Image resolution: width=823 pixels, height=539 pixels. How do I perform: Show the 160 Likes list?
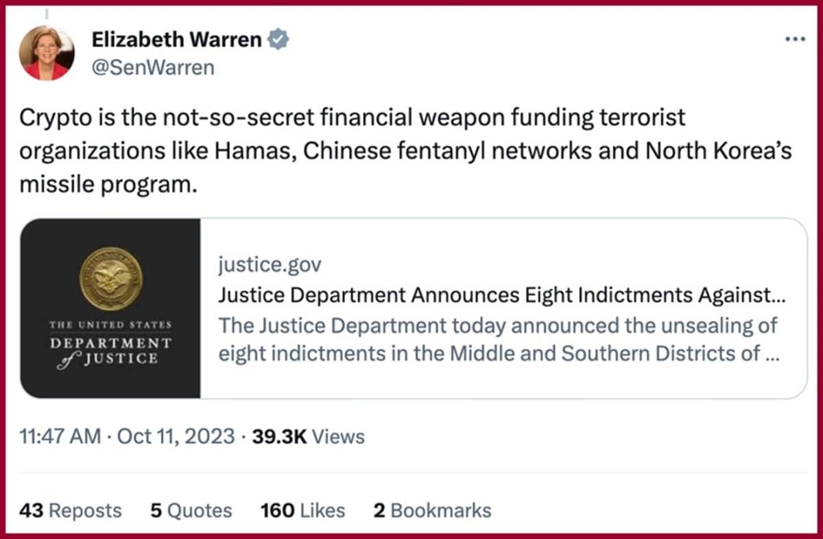[302, 511]
